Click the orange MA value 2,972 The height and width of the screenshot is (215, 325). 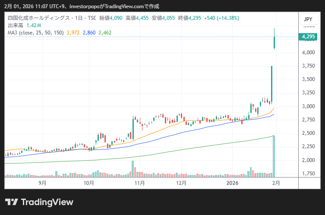point(73,32)
